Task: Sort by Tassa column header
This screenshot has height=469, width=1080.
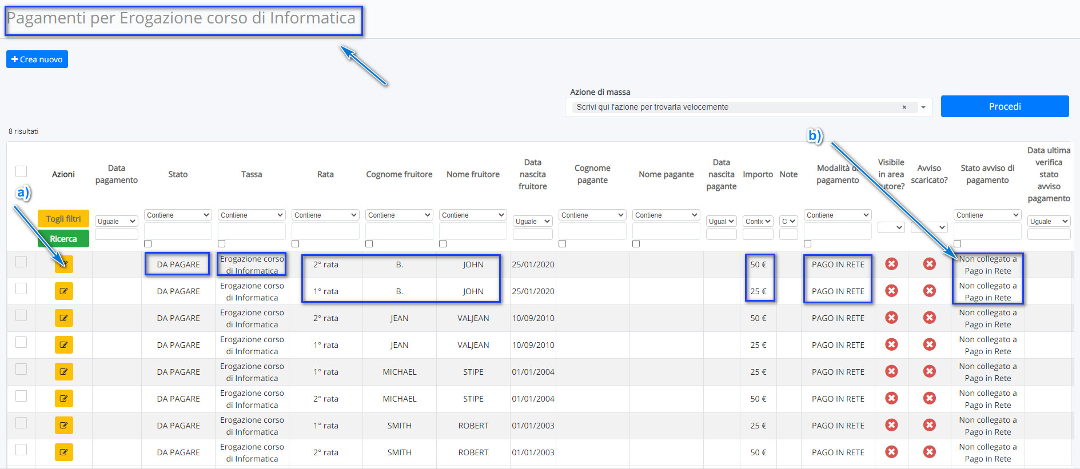Action: tap(252, 174)
